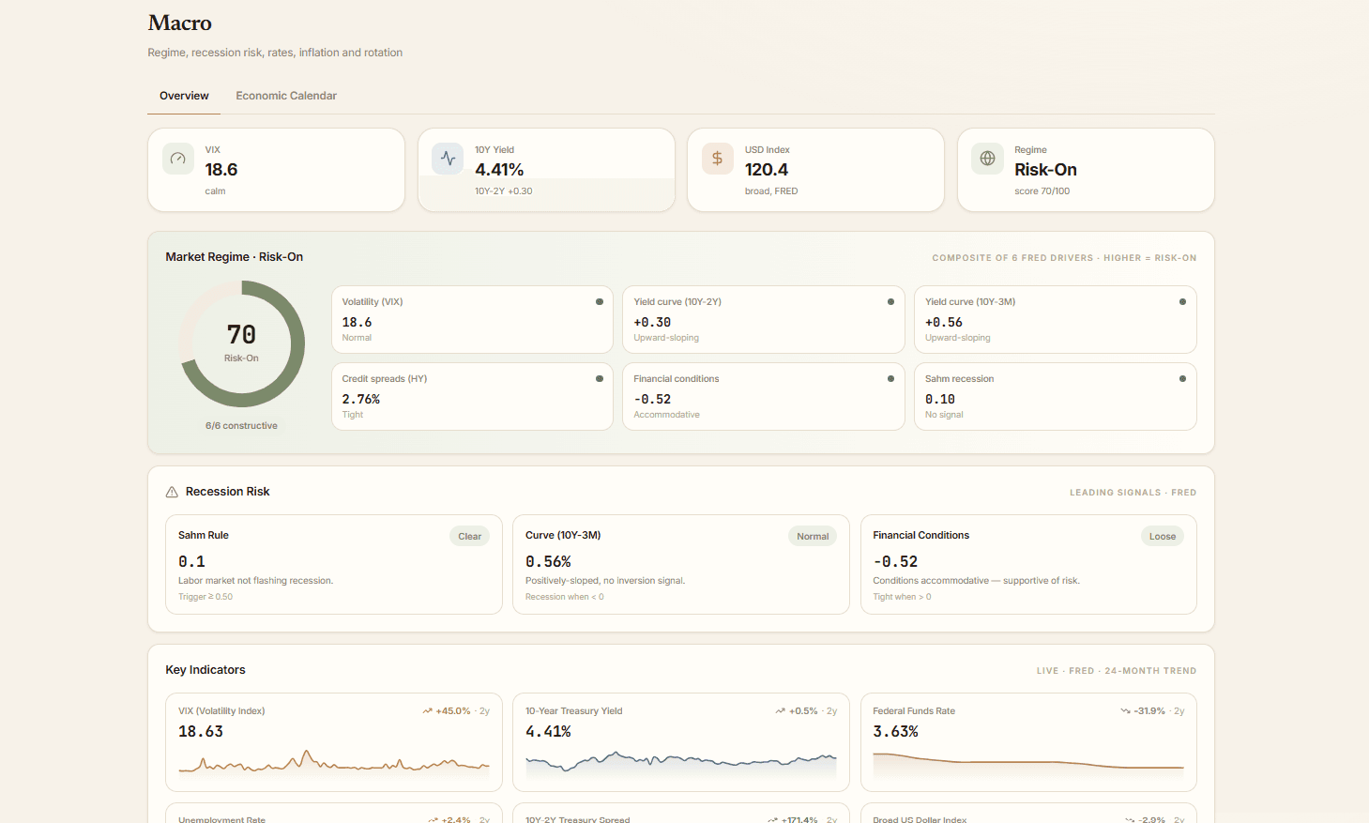This screenshot has height=823, width=1369.
Task: Click the USD Index value 120.4
Action: (x=767, y=170)
